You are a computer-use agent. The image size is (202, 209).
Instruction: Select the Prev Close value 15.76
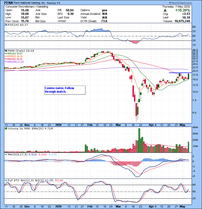[25, 21]
